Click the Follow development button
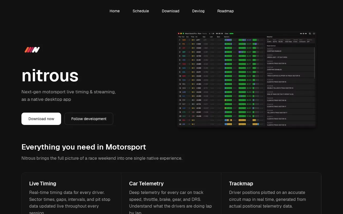The width and height of the screenshot is (343, 214). click(89, 119)
